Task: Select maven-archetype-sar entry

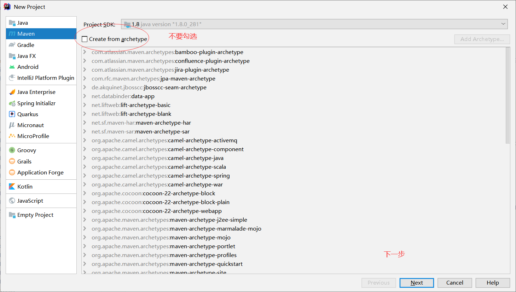Action: [x=140, y=131]
